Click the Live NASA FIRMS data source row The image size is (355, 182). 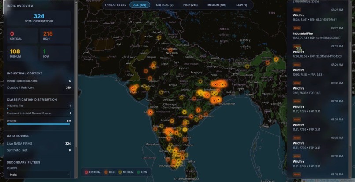pos(39,144)
